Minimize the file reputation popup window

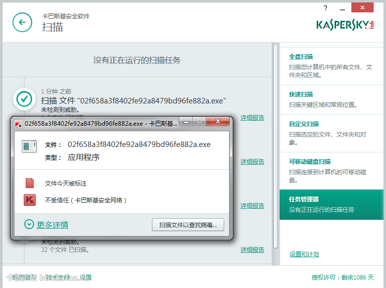click(186, 121)
